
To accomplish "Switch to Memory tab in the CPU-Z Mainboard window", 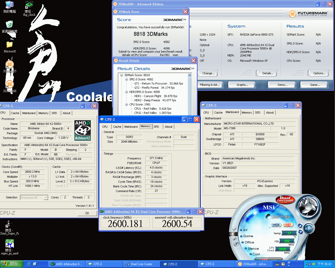I will click(247, 113).
